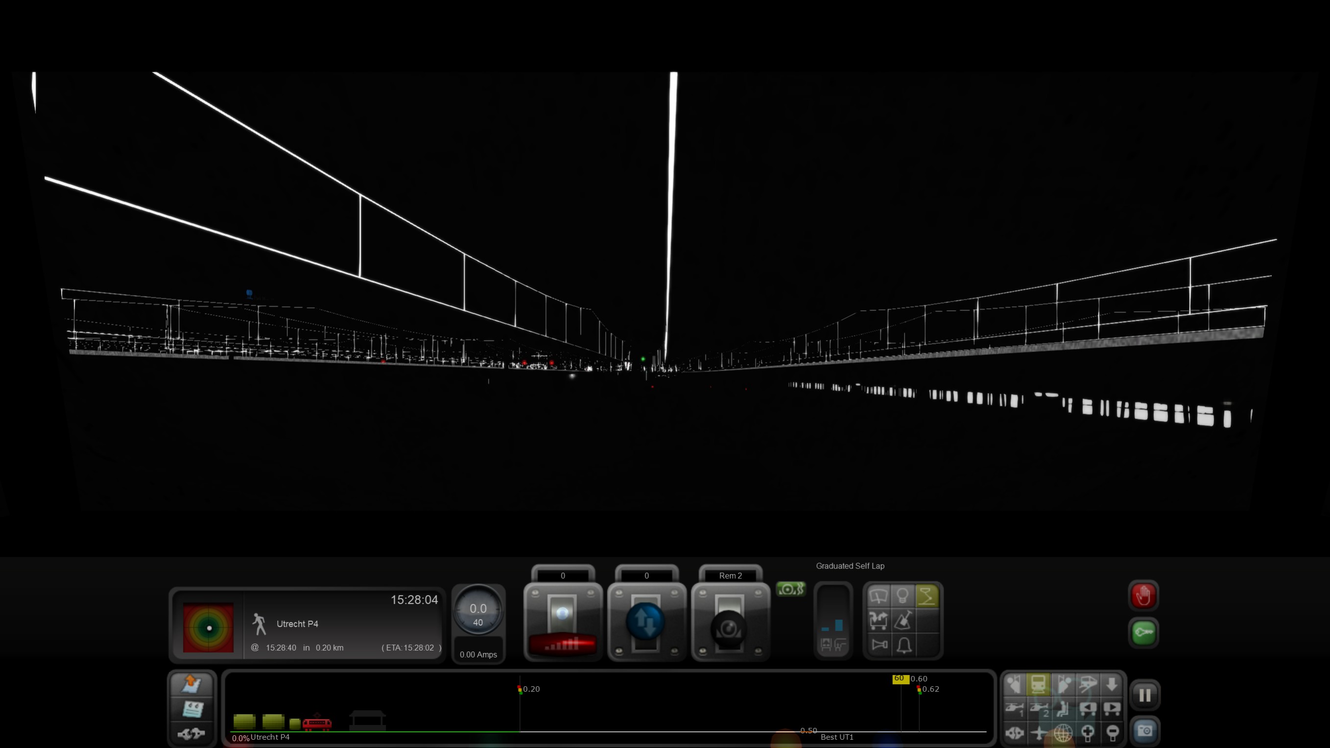This screenshot has width=1330, height=748.
Task: Activate the sander shovel icon
Action: coord(902,621)
